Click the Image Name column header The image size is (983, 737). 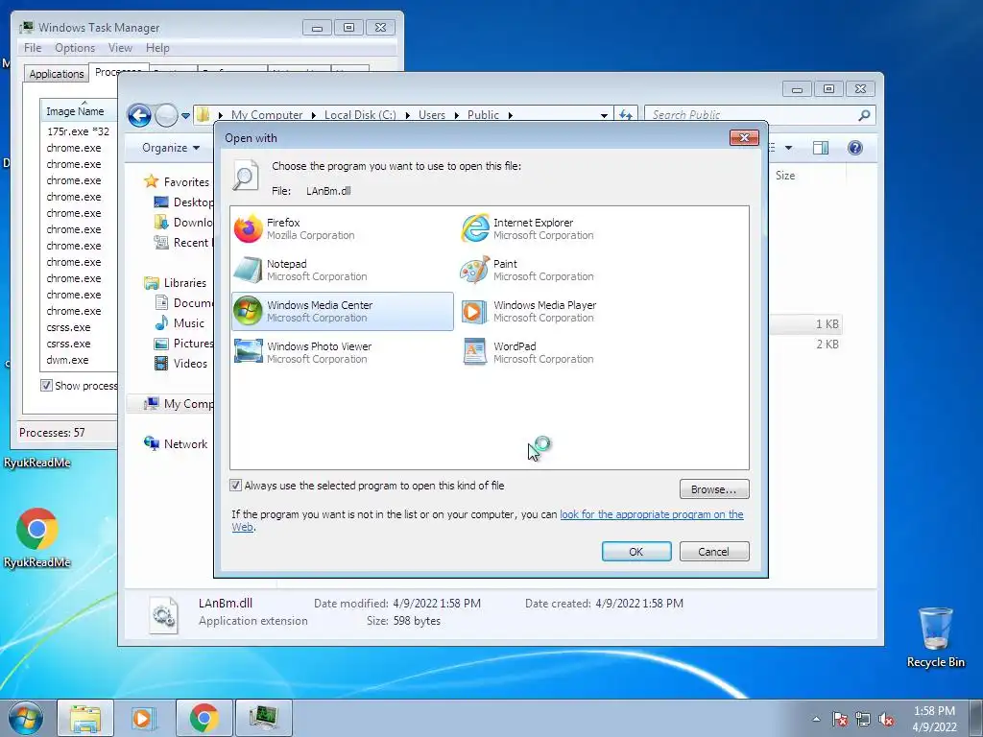point(79,111)
